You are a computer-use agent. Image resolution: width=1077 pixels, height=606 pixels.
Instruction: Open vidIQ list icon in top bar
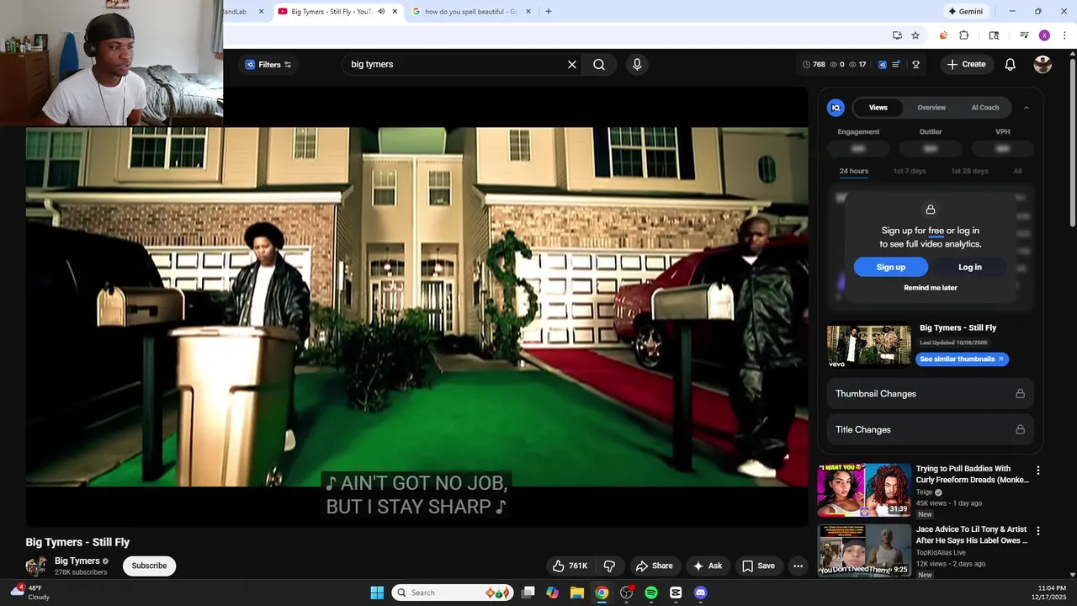point(896,65)
